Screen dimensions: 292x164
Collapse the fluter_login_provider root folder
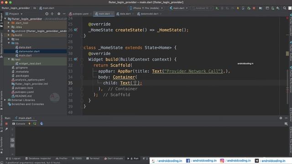(5, 19)
